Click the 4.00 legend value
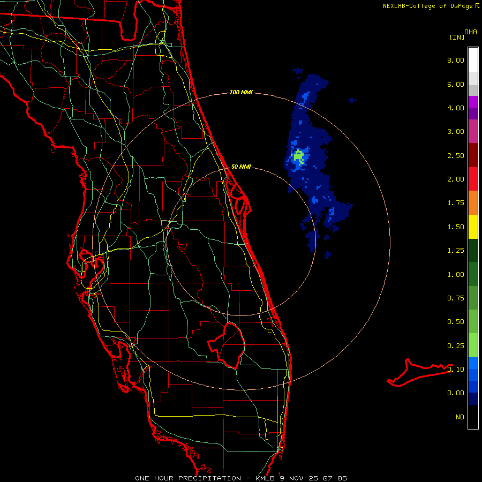482x482 pixels. [456, 108]
